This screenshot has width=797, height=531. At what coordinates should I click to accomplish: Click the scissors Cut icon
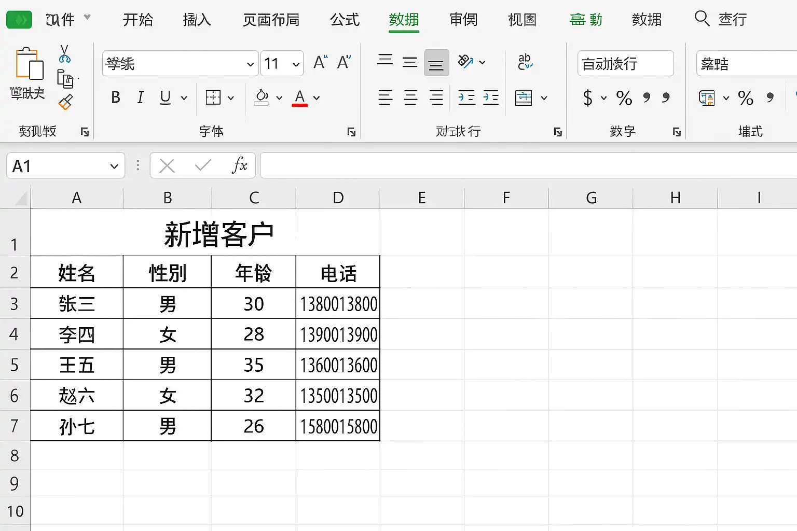(65, 53)
